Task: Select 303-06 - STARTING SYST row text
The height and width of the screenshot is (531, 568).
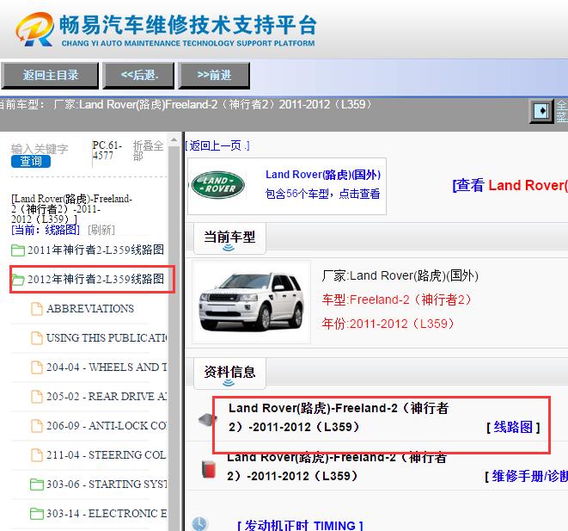Action: pos(107,485)
